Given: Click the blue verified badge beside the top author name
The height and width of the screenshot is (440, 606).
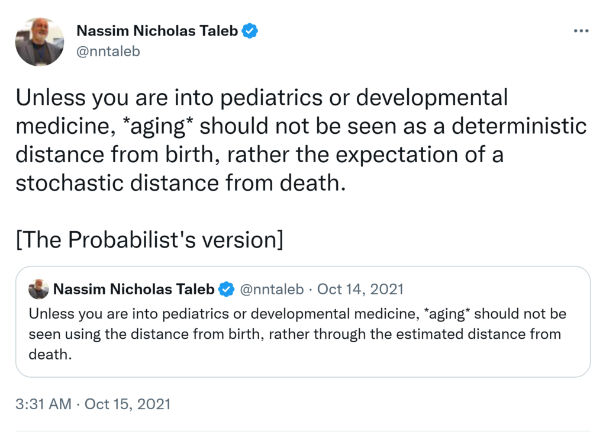Looking at the screenshot, I should click(251, 31).
